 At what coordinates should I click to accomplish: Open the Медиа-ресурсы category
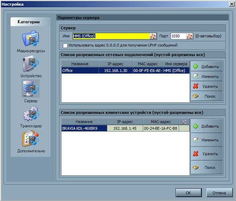[31, 42]
